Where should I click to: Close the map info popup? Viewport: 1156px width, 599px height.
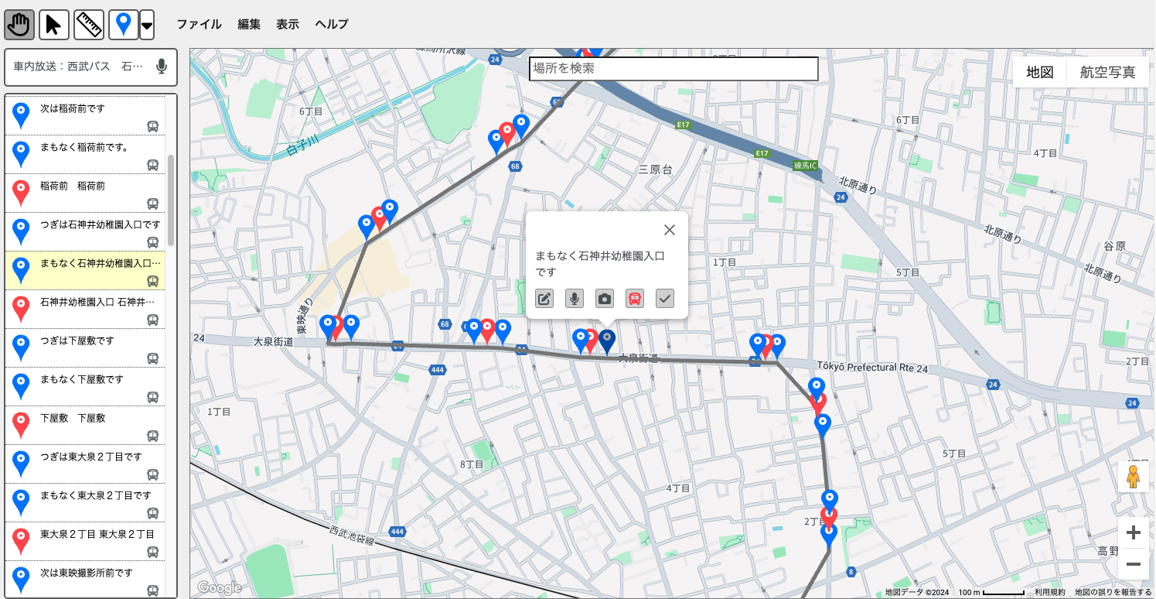pyautogui.click(x=670, y=230)
